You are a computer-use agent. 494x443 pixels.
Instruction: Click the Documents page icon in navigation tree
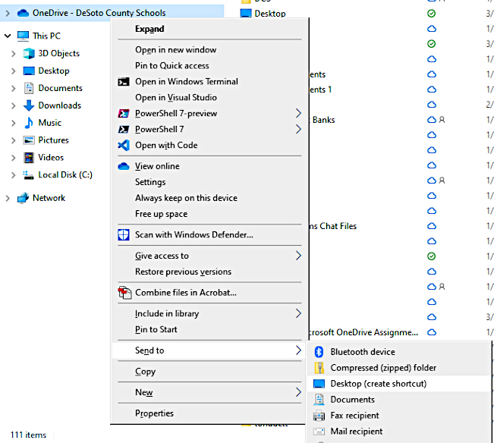click(29, 88)
